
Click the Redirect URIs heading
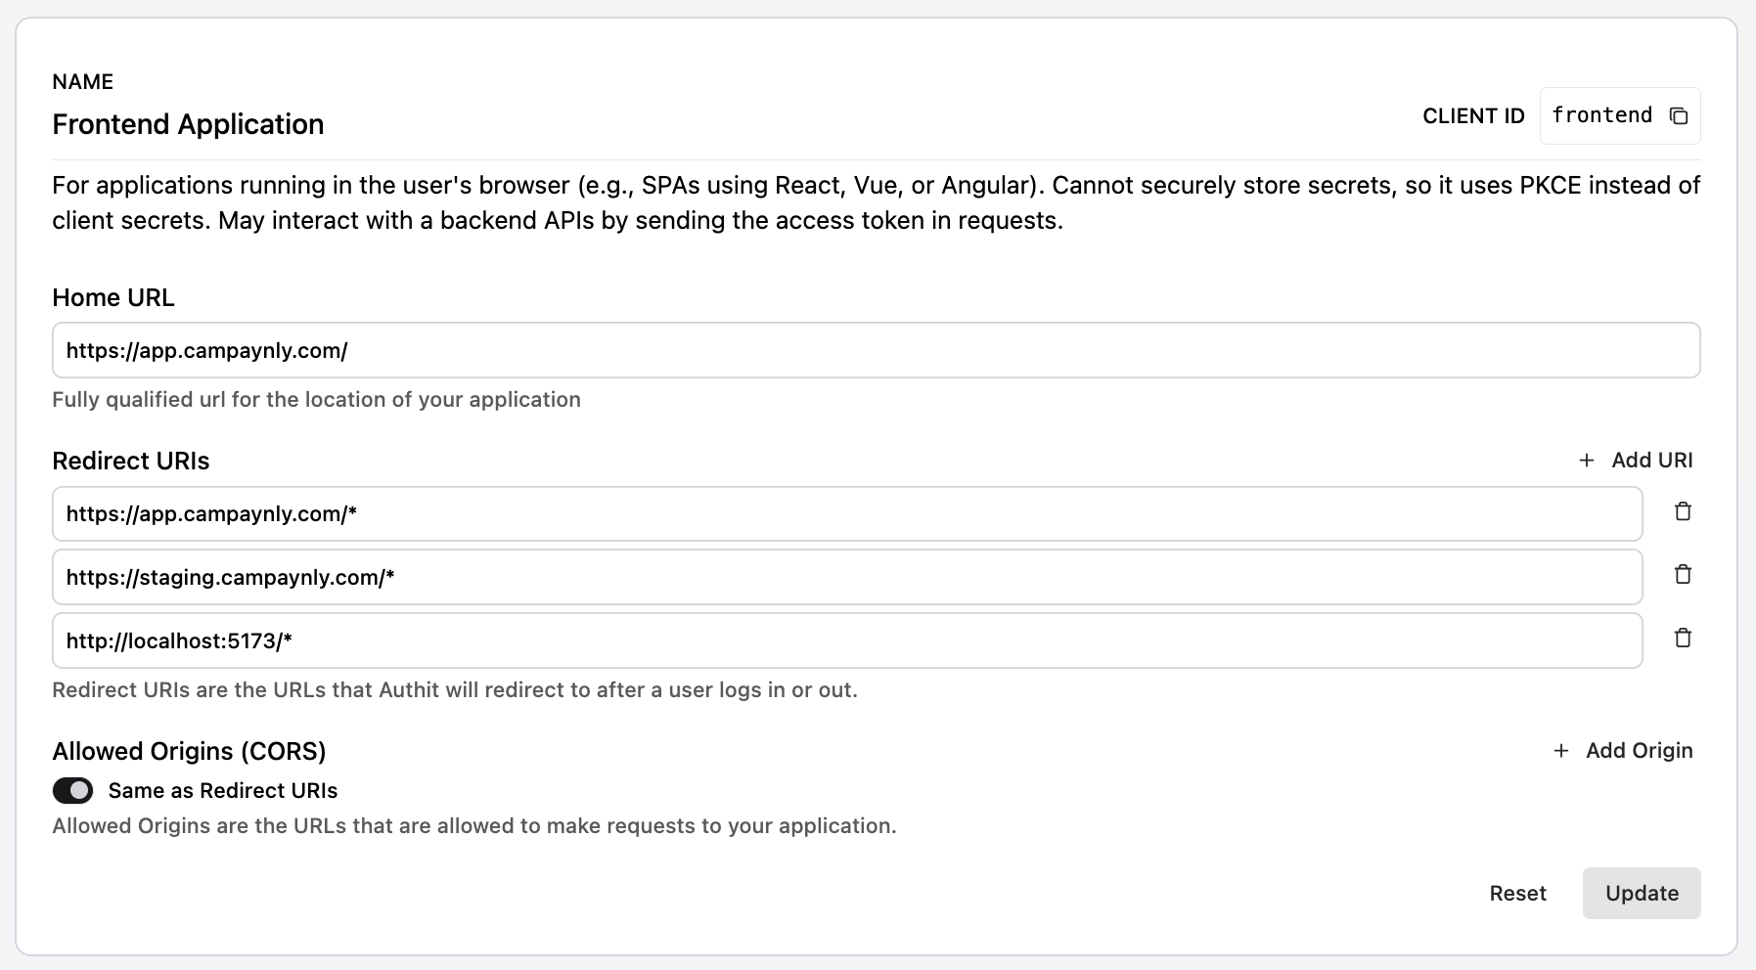tap(131, 462)
